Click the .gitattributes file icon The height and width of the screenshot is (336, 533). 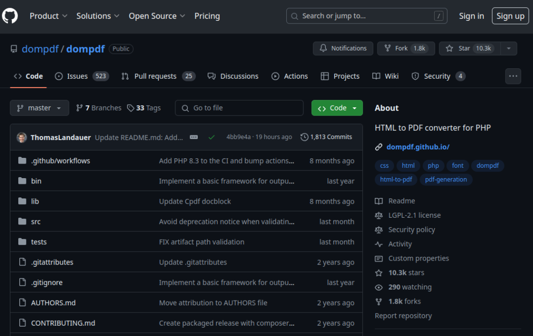(22, 262)
